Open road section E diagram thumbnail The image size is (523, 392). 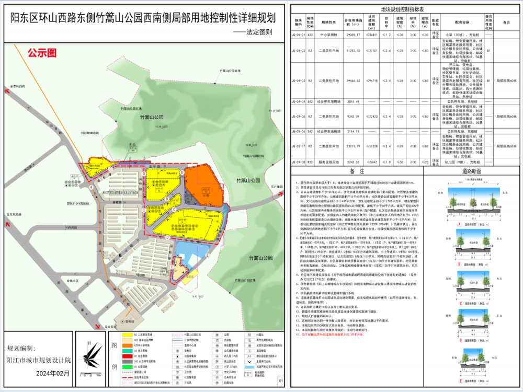click(473, 363)
